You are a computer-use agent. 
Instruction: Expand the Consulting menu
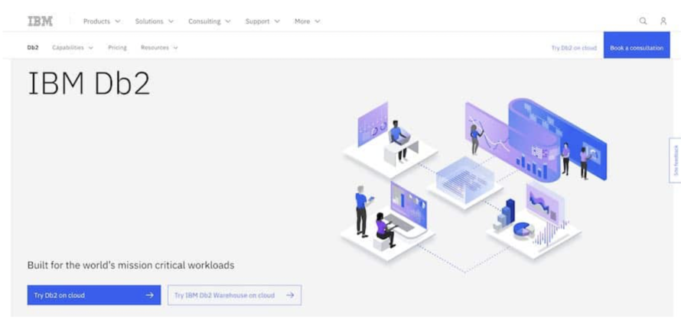pos(210,21)
